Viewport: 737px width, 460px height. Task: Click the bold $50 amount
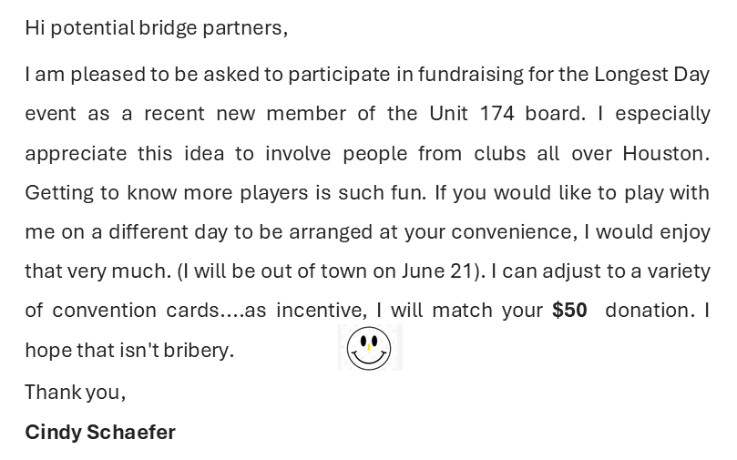tap(569, 311)
